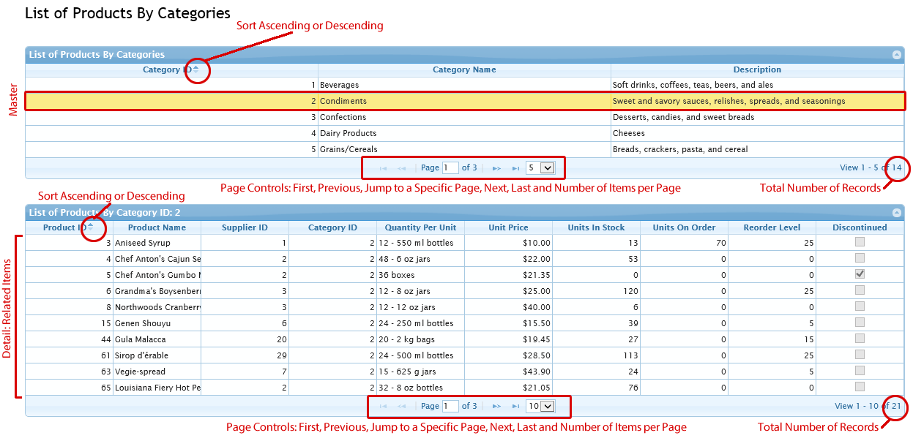Toggle Discontinued checkbox for Chef Anton's Cajun row
The image size is (913, 441).
click(x=860, y=258)
